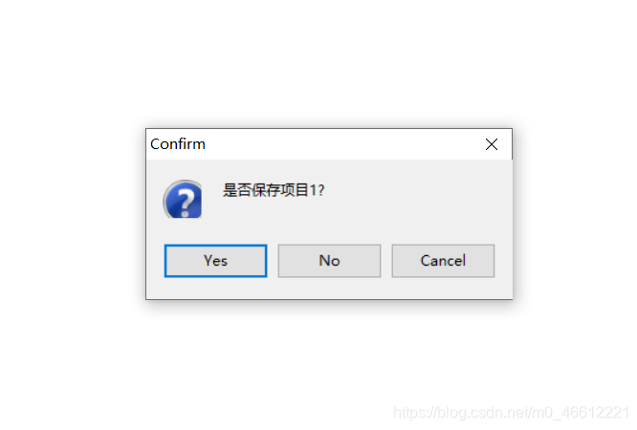Click the blog.csdn.net watermark URL
The image size is (637, 430).
[x=511, y=413]
